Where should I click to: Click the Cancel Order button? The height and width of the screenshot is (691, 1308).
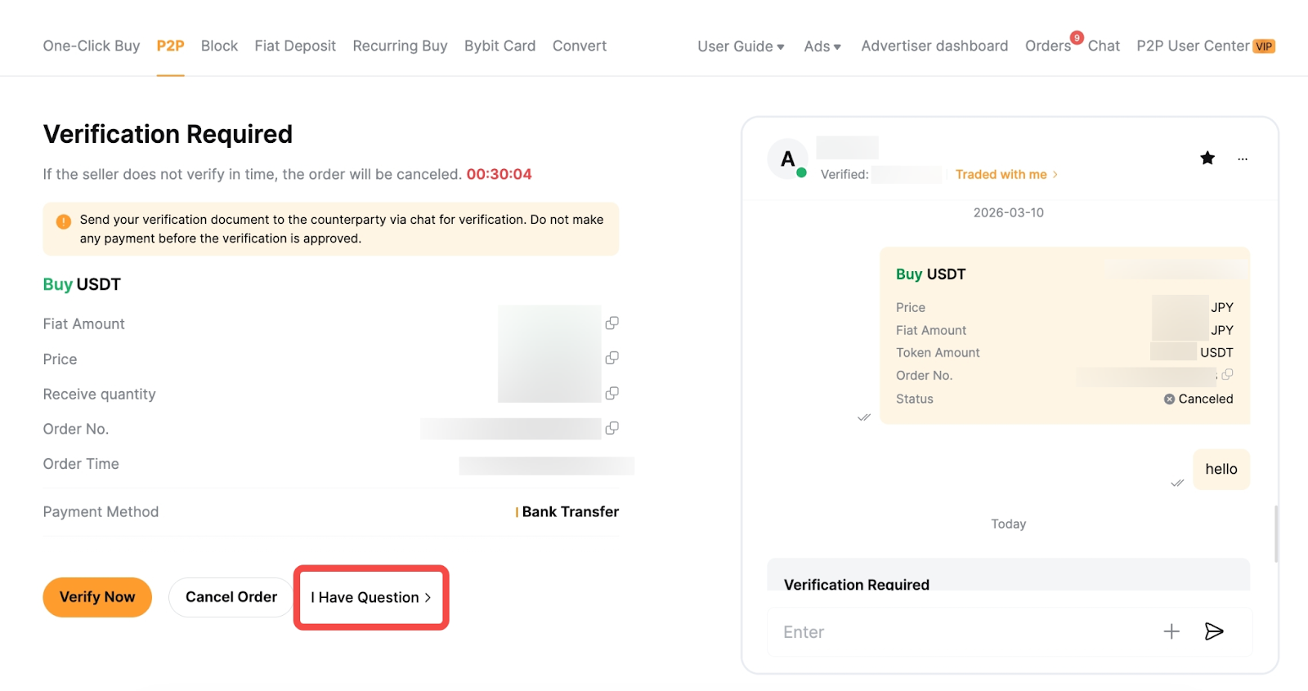tap(231, 597)
